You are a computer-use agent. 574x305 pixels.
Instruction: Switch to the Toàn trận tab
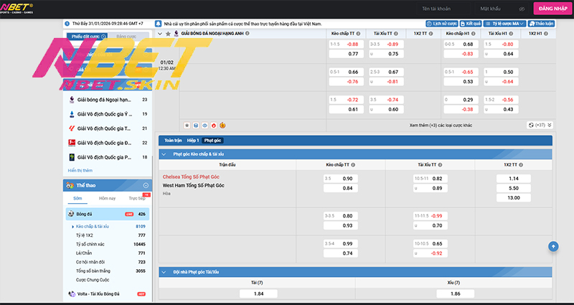coord(171,141)
